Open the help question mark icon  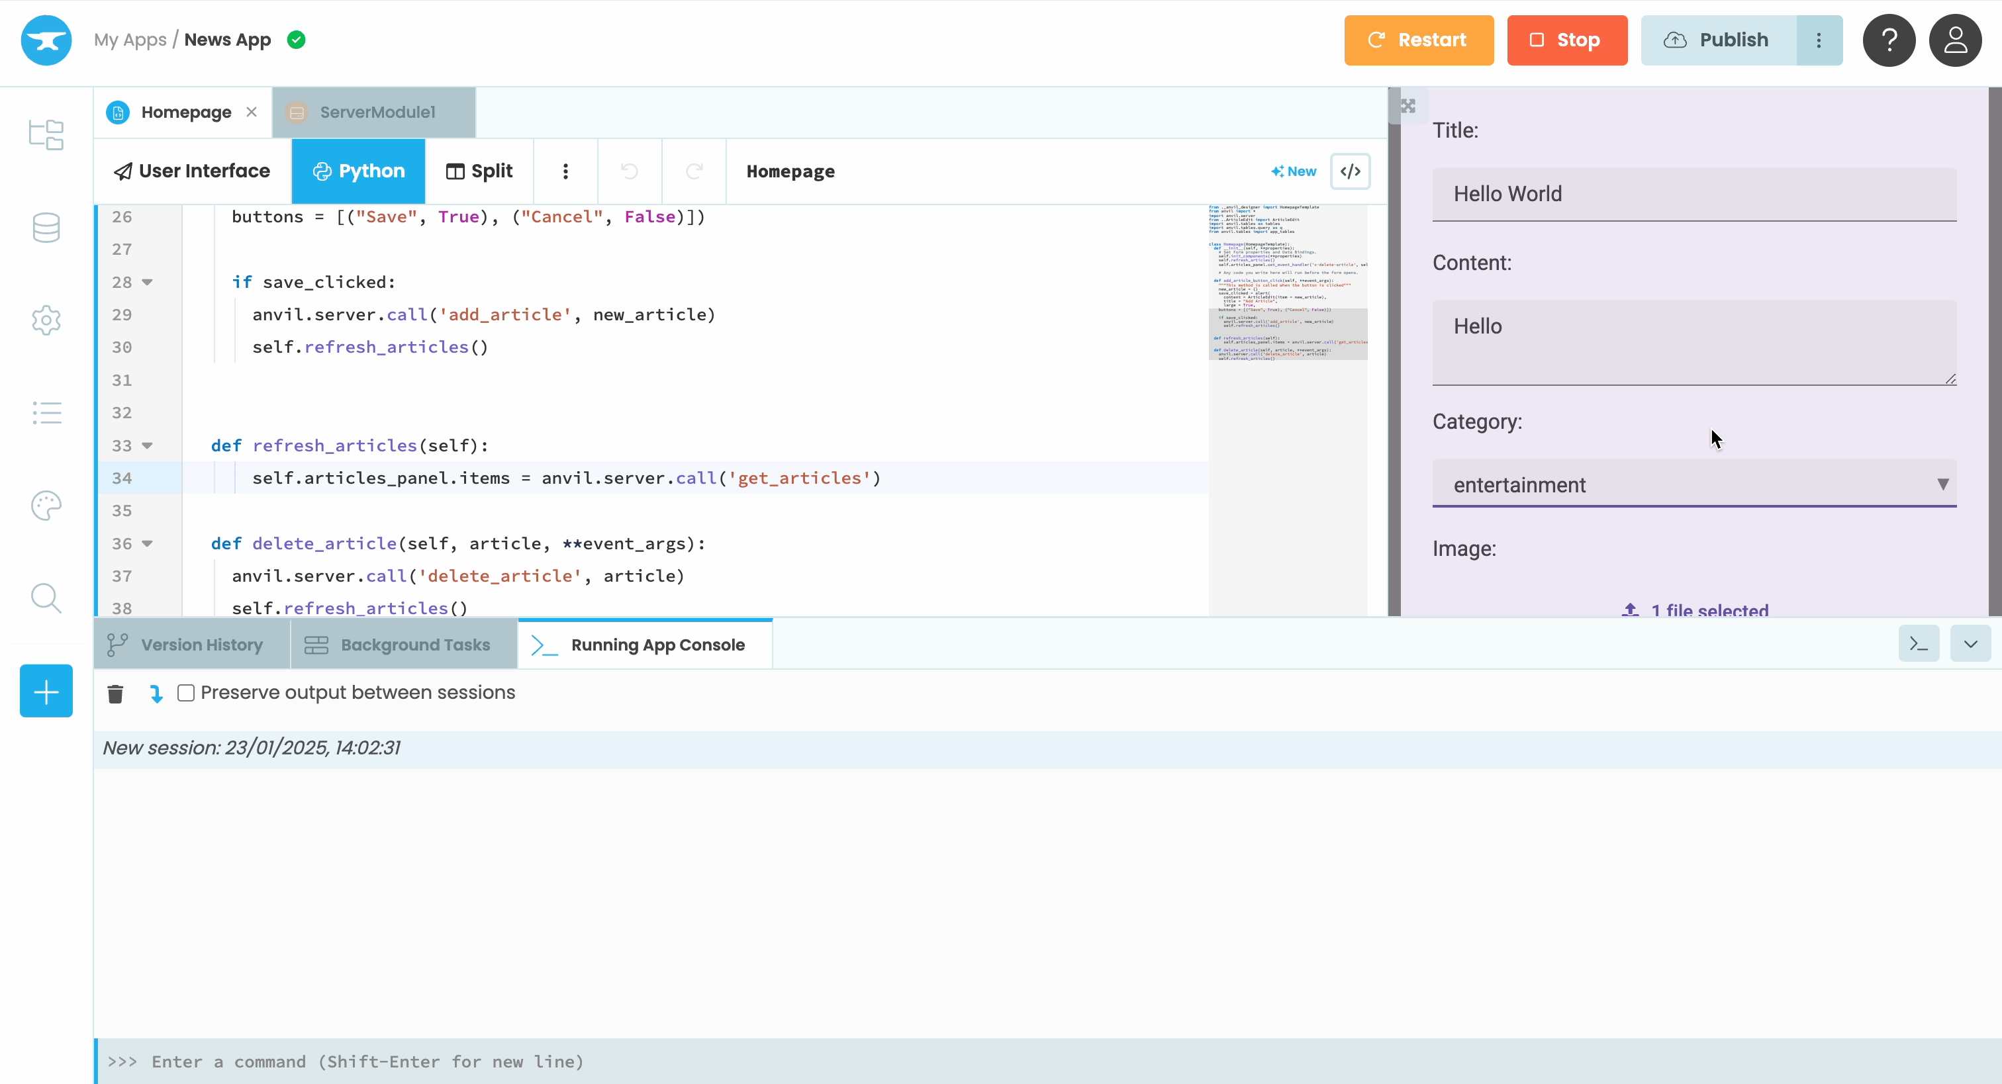click(x=1889, y=40)
